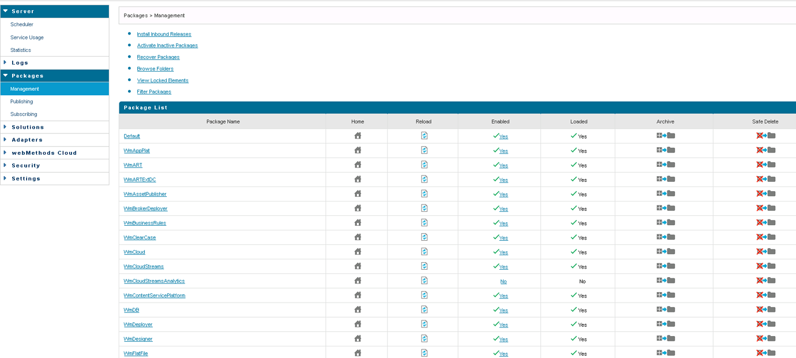Disable the Default package via its Yes link

coord(504,137)
